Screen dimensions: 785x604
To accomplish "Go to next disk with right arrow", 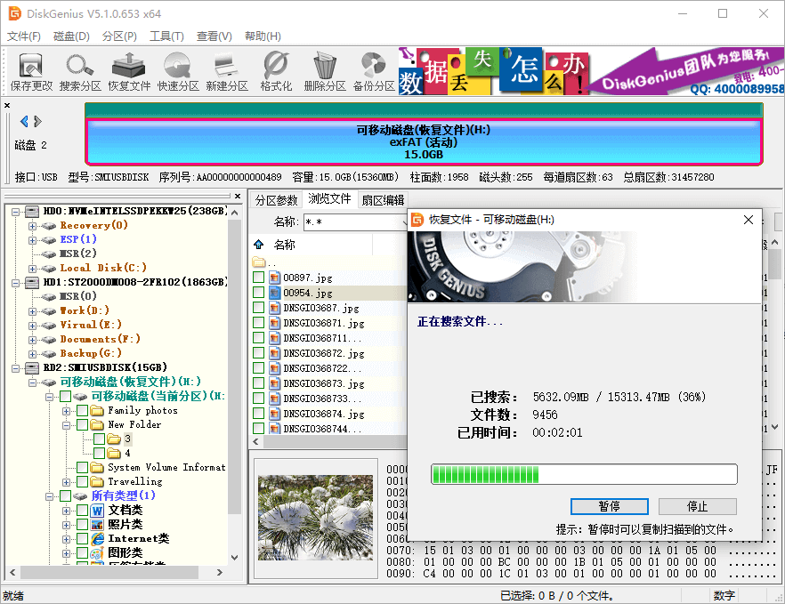I will tap(37, 121).
